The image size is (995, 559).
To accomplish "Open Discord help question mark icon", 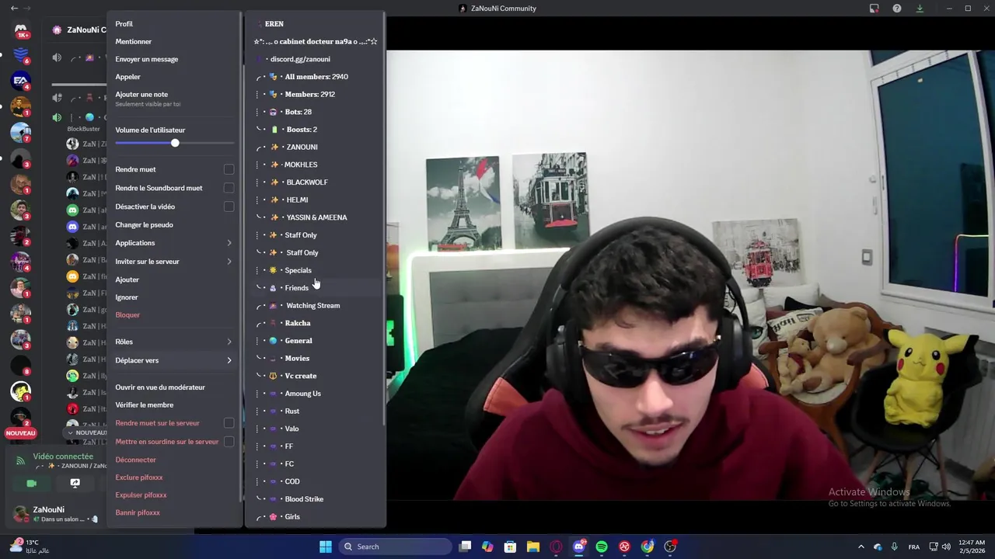I will coord(897,9).
